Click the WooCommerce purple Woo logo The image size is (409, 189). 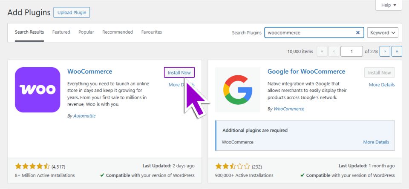(x=37, y=90)
